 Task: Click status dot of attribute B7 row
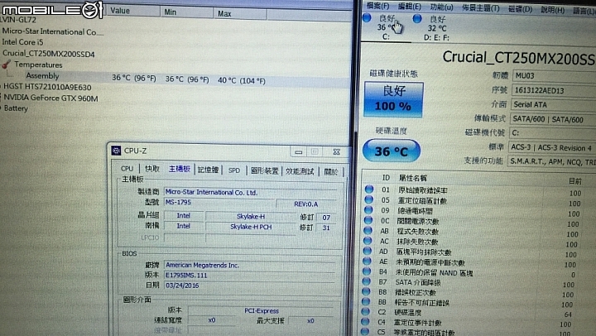point(366,281)
